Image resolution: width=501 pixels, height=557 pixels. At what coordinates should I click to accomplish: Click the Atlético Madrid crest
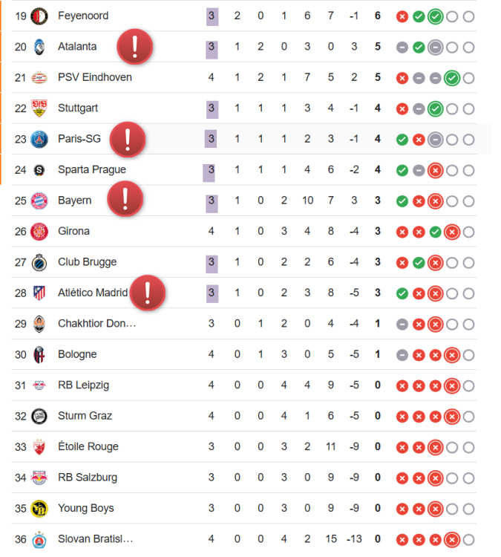click(x=39, y=293)
